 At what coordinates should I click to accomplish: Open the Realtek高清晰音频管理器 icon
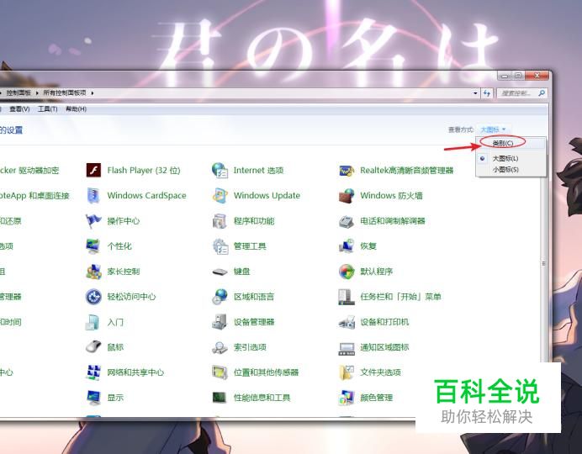click(x=347, y=171)
